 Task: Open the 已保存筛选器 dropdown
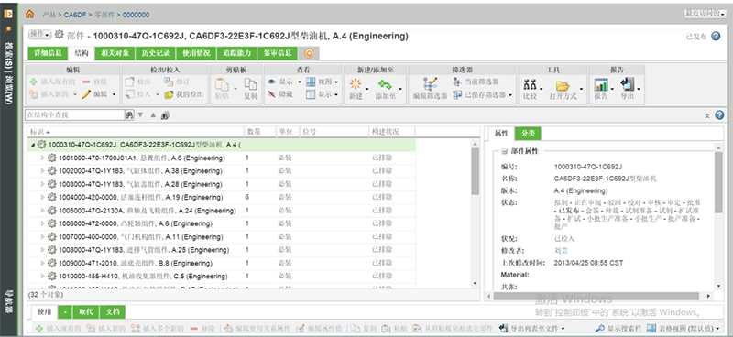[x=483, y=94]
